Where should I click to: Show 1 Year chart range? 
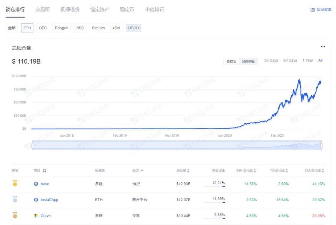click(x=308, y=60)
